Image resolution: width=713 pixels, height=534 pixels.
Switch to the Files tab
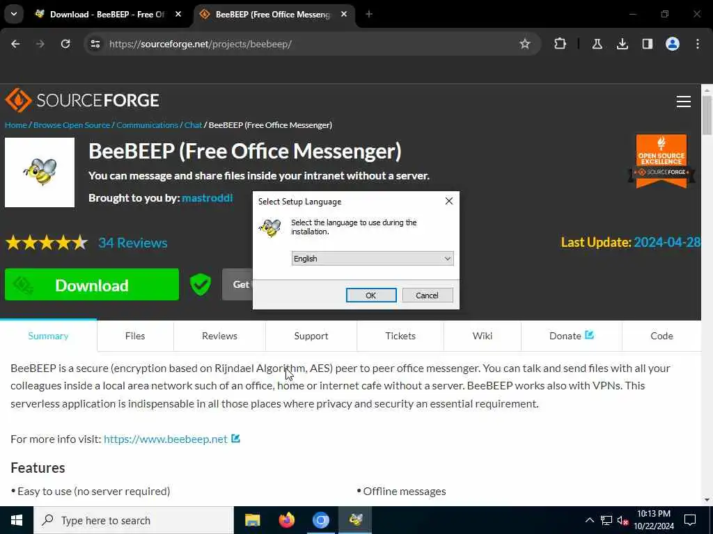coord(135,336)
